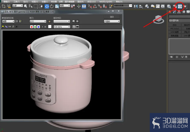Toggle the Graphite modeling ribbon icon
The image size is (190, 132).
point(153,6)
